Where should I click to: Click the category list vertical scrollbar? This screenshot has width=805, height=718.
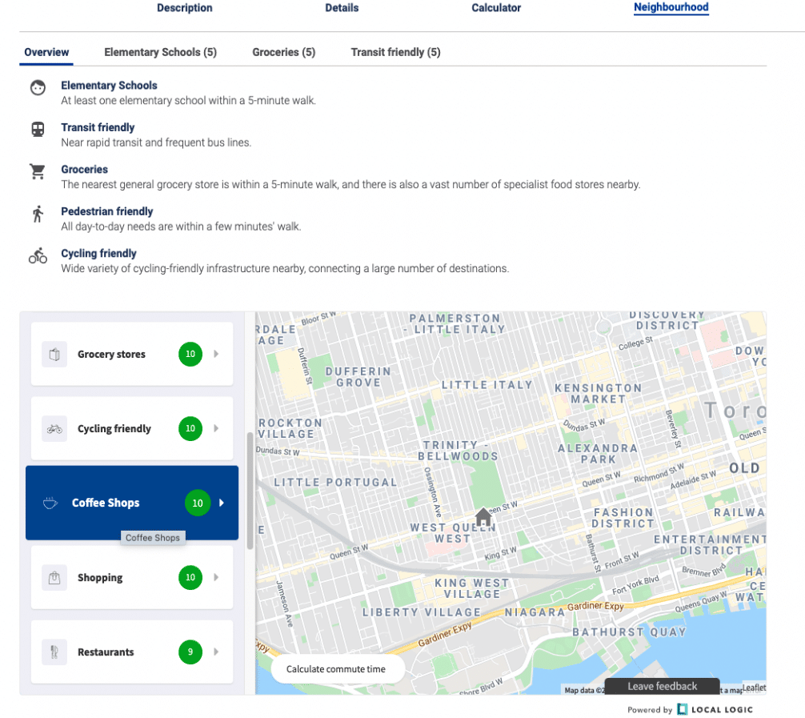(250, 490)
